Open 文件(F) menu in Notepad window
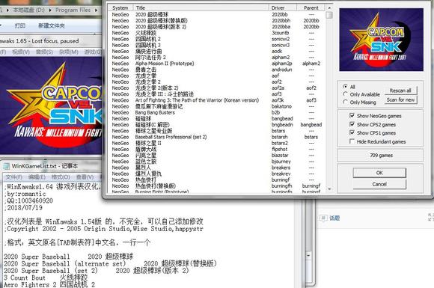Screen dimensions: 434x288 click(14, 177)
